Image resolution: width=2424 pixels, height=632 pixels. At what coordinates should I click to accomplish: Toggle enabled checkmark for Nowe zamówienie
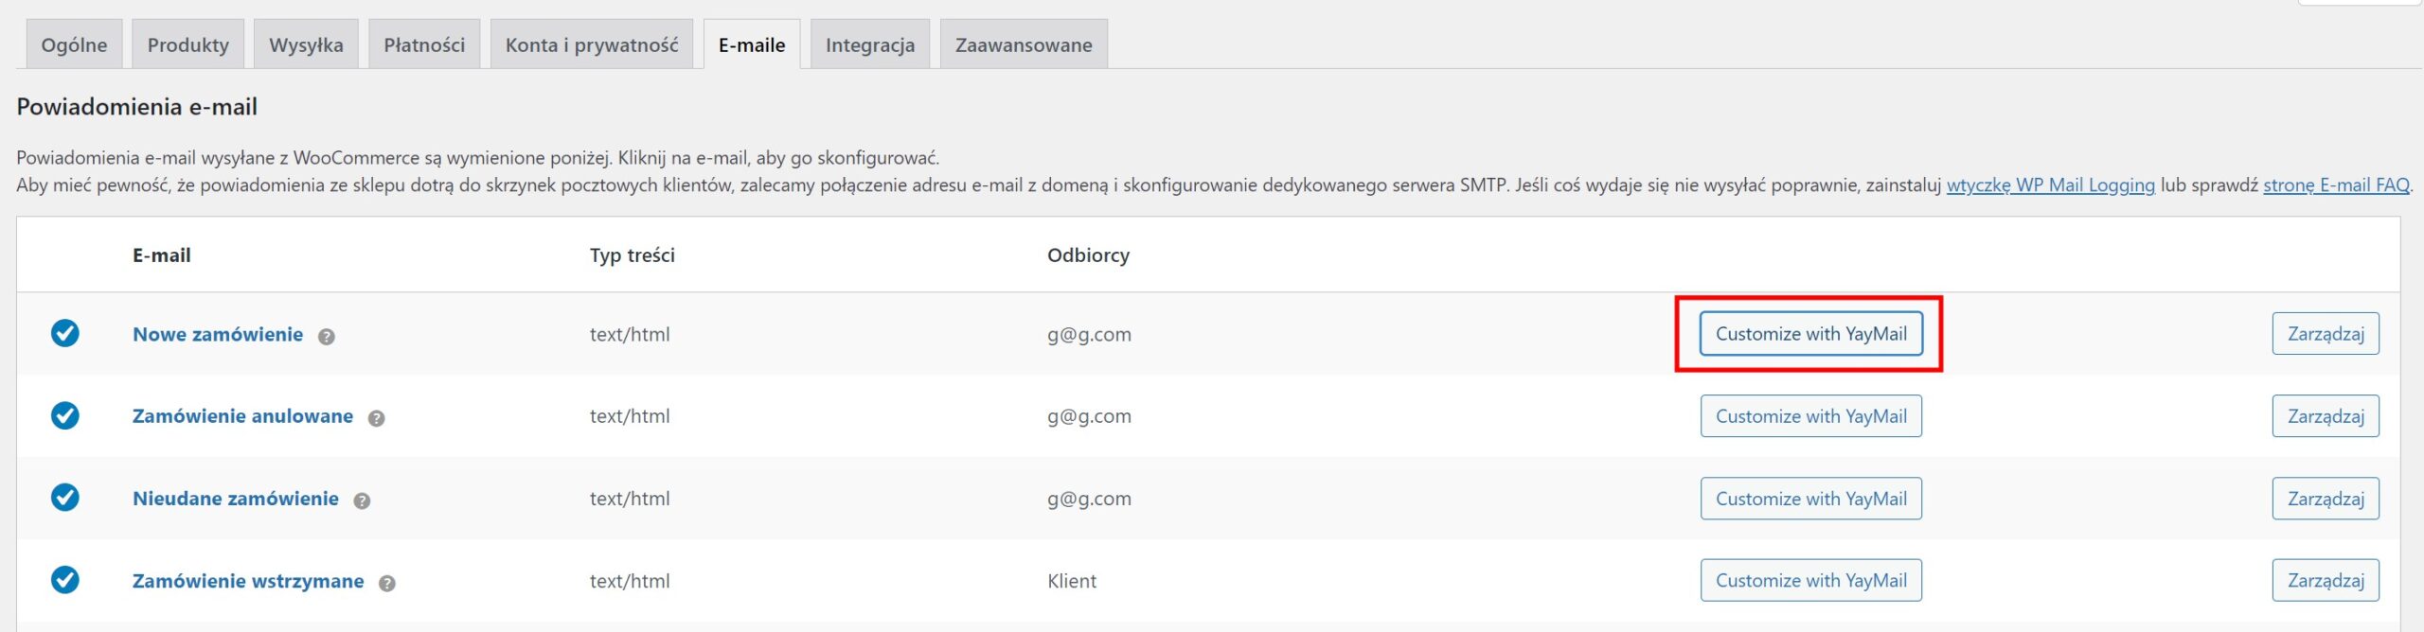[65, 333]
